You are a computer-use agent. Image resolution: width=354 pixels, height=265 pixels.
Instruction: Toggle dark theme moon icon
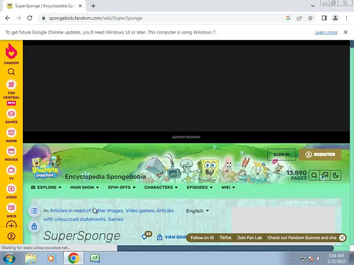pos(336,175)
